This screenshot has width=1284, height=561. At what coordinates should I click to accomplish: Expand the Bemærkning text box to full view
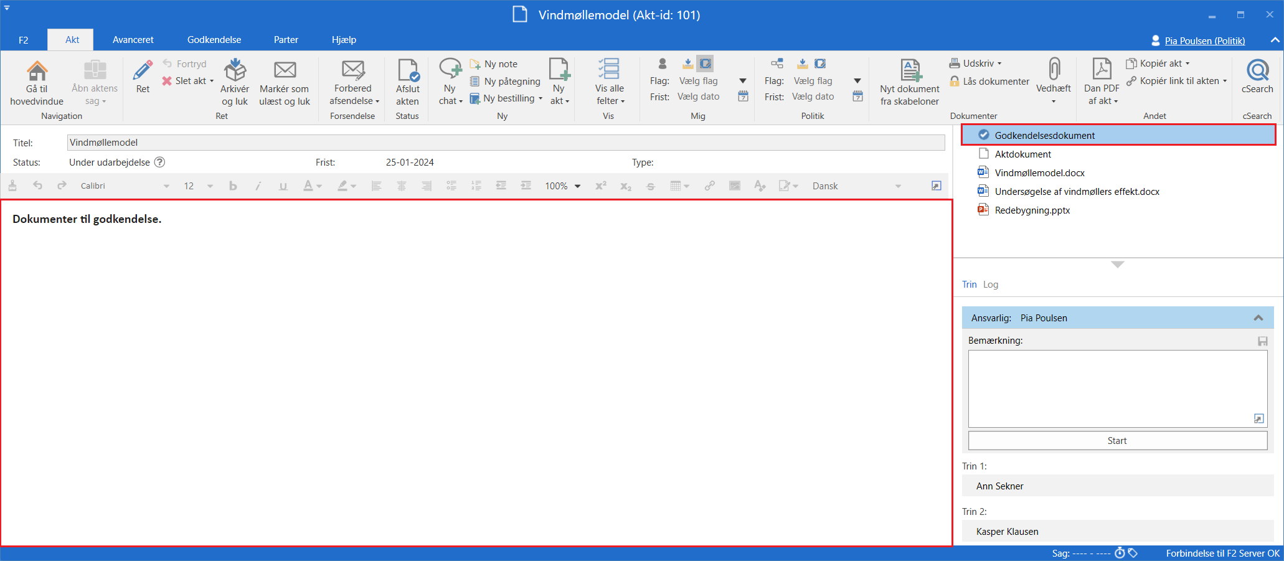click(1258, 419)
